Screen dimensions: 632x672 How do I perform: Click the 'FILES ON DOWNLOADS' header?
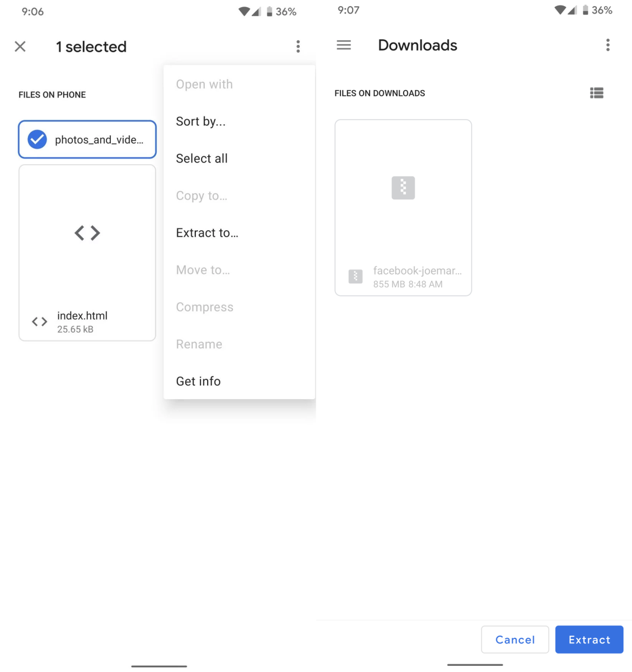point(380,93)
